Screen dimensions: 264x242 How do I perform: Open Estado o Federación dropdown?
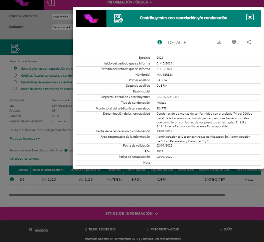tap(62, 17)
